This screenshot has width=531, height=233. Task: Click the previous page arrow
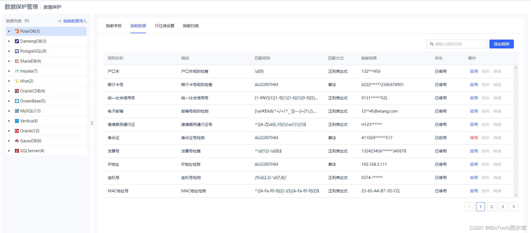[470, 207]
